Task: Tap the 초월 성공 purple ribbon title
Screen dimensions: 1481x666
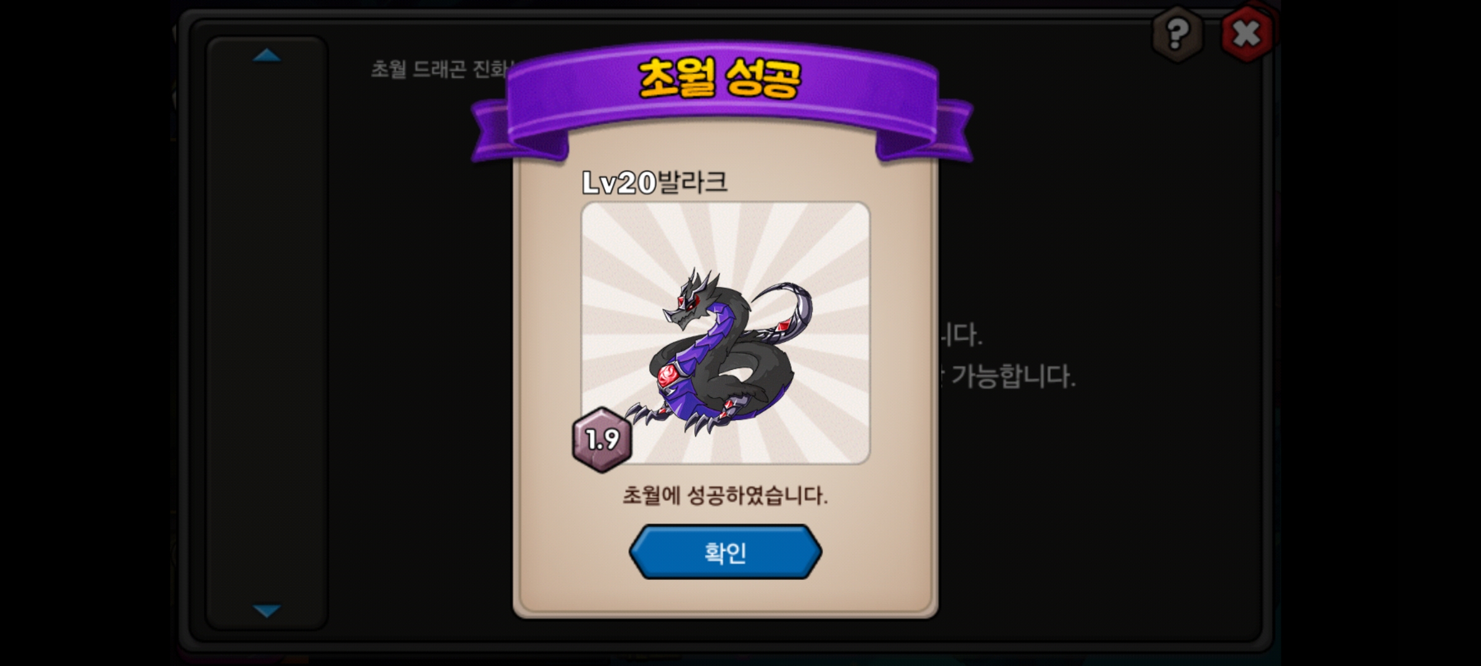Action: (x=720, y=79)
